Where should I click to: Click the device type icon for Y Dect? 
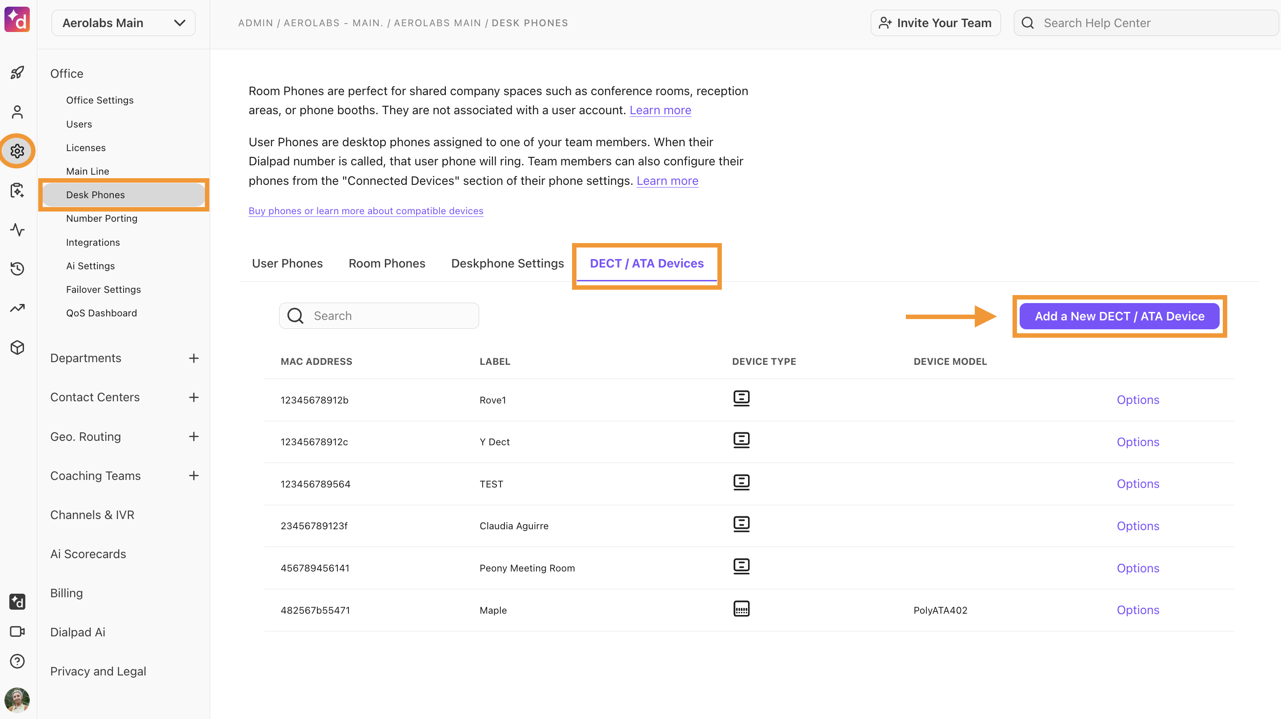pos(741,440)
